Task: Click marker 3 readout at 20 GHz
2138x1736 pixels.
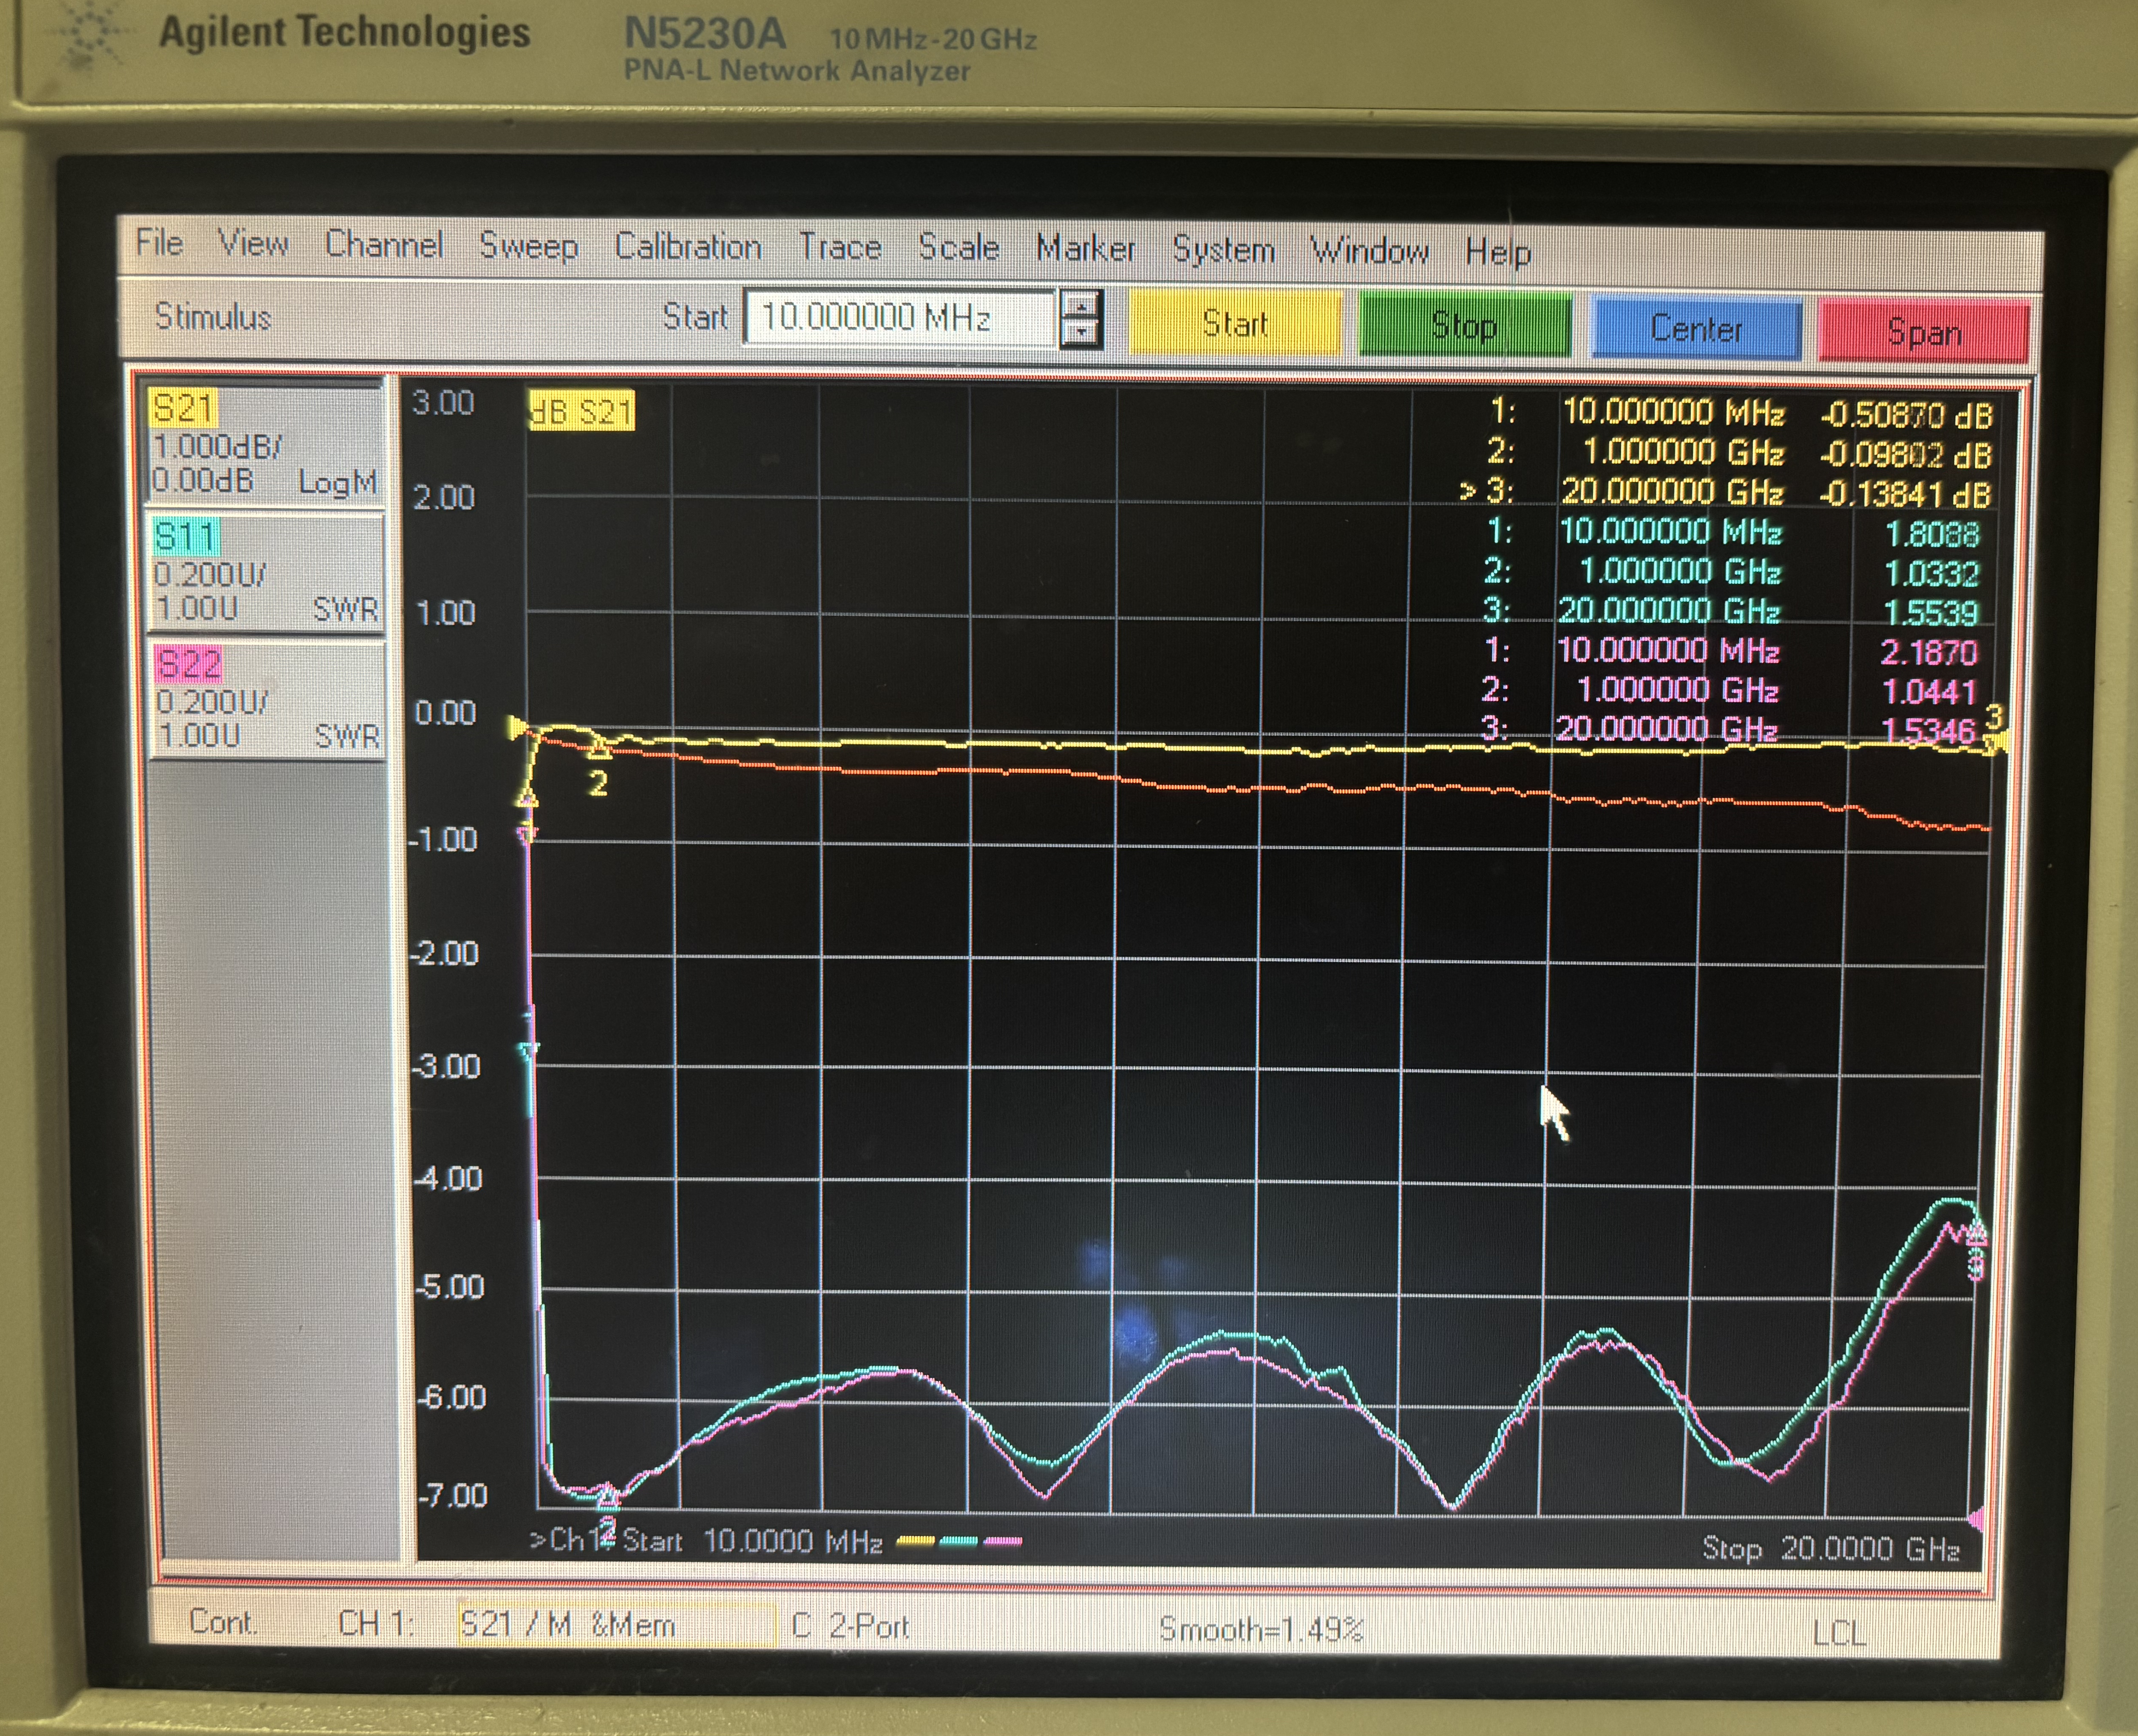Action: (x=1724, y=493)
